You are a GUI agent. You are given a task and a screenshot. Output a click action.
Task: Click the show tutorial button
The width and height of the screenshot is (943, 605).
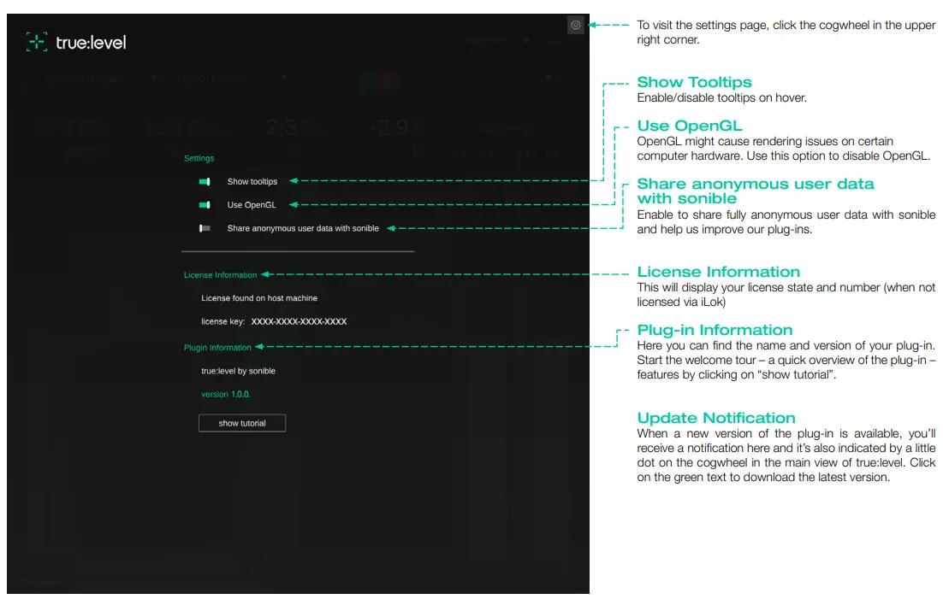pyautogui.click(x=242, y=423)
